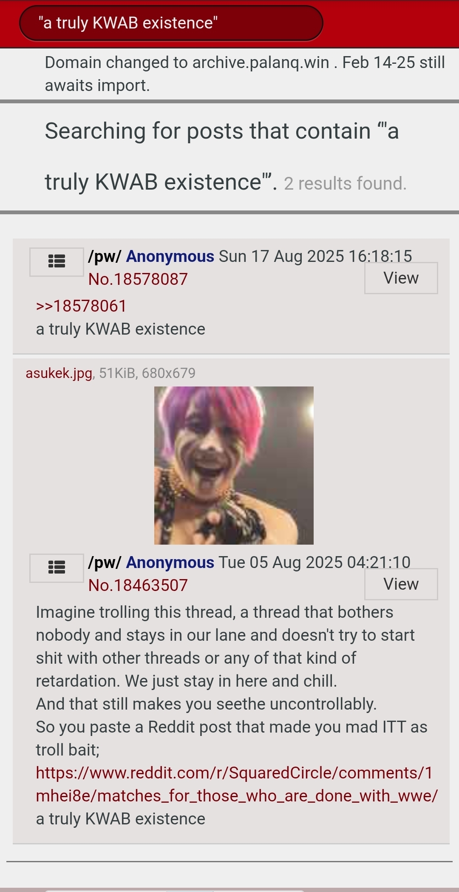Image resolution: width=459 pixels, height=892 pixels.
Task: Open the post menu icon for No.18578087
Action: [57, 262]
